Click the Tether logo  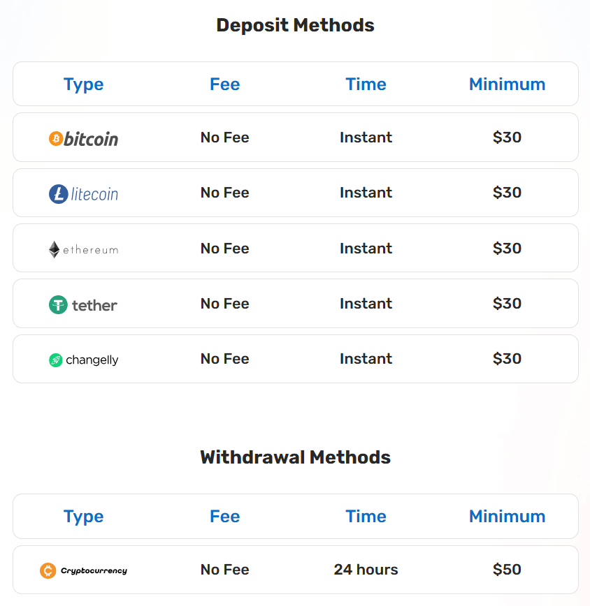tap(83, 304)
